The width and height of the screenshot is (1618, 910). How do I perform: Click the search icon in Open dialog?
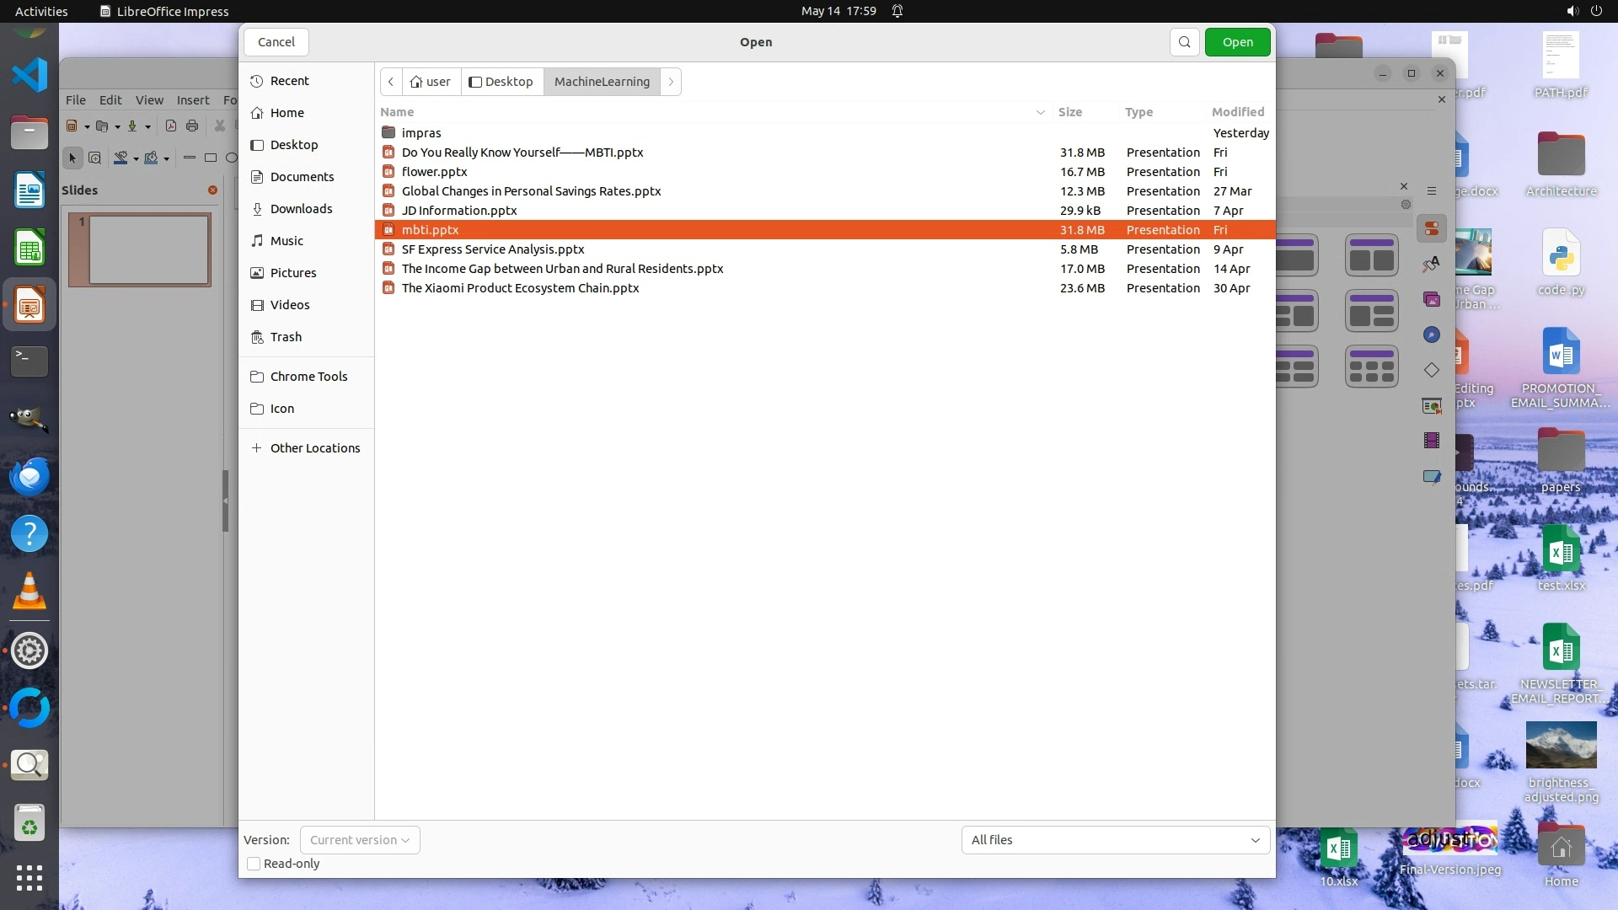click(x=1184, y=42)
